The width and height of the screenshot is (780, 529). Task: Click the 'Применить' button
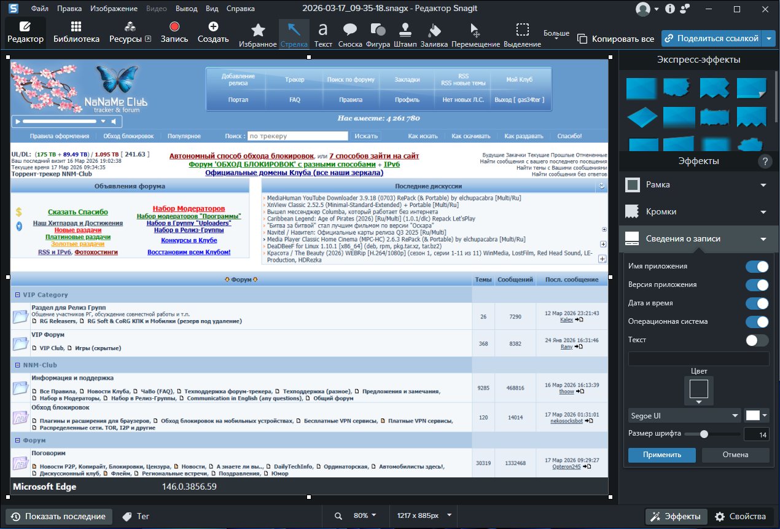[661, 455]
